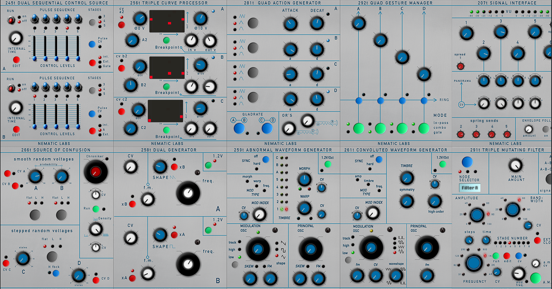The width and height of the screenshot is (552, 289).
Task: Click the red xA button beside f.m. in 258t section B
Action: point(132,278)
